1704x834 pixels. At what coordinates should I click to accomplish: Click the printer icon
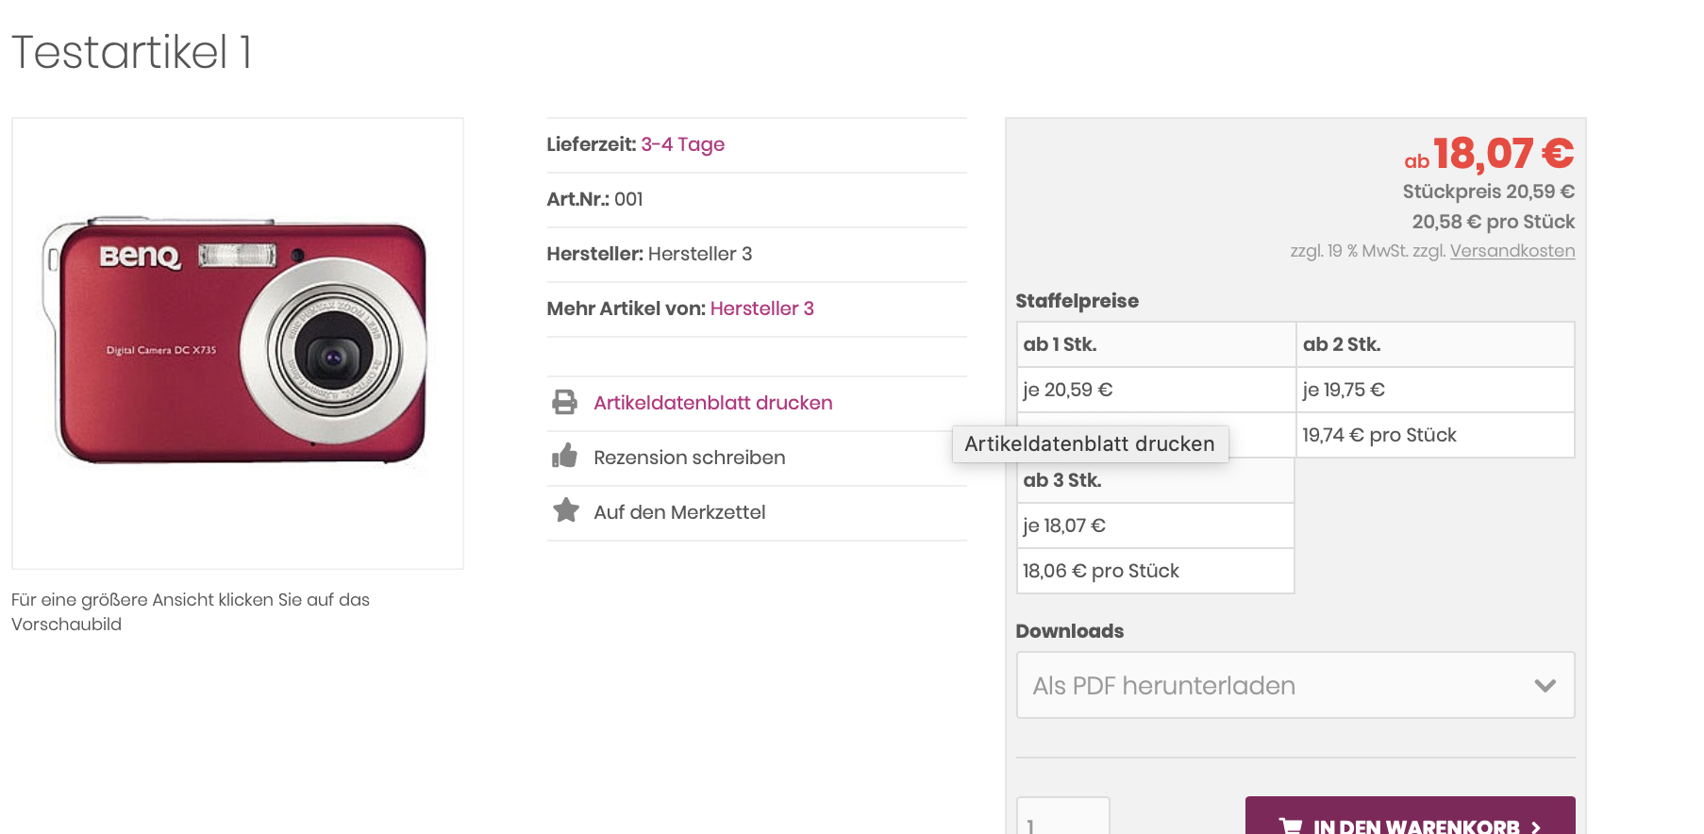pyautogui.click(x=564, y=403)
